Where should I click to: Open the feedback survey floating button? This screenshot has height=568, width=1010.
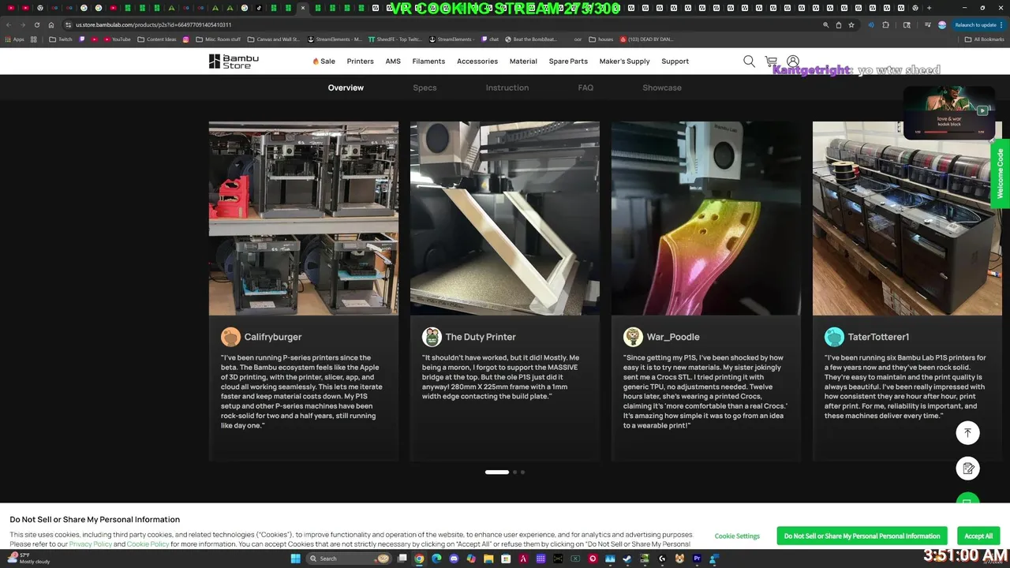click(x=967, y=469)
